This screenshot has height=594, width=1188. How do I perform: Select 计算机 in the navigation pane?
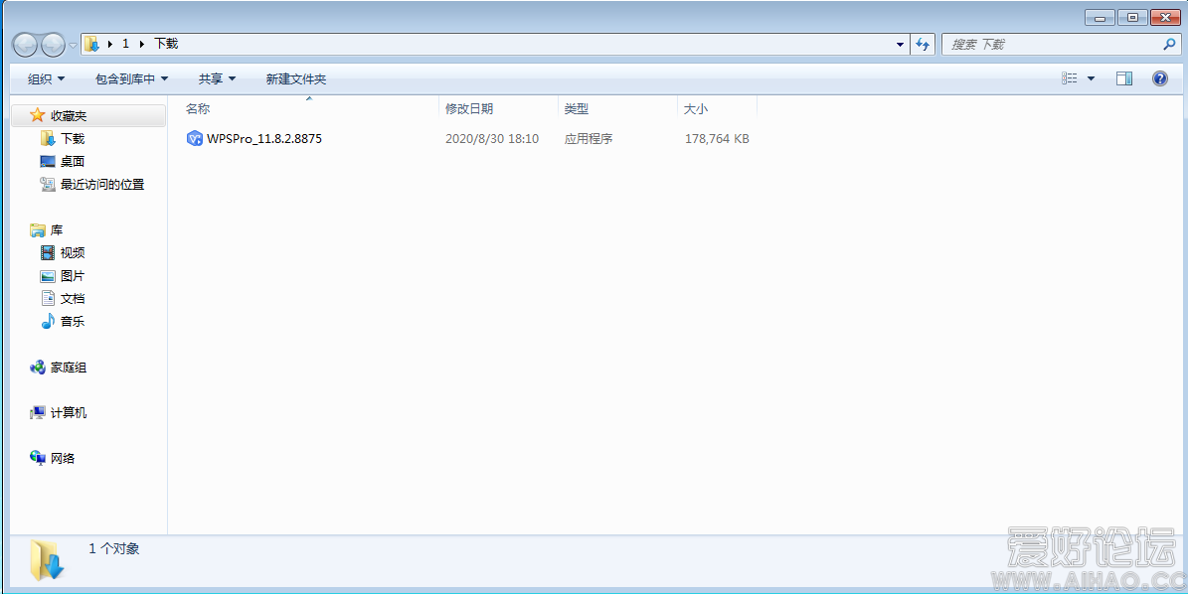pyautogui.click(x=69, y=412)
